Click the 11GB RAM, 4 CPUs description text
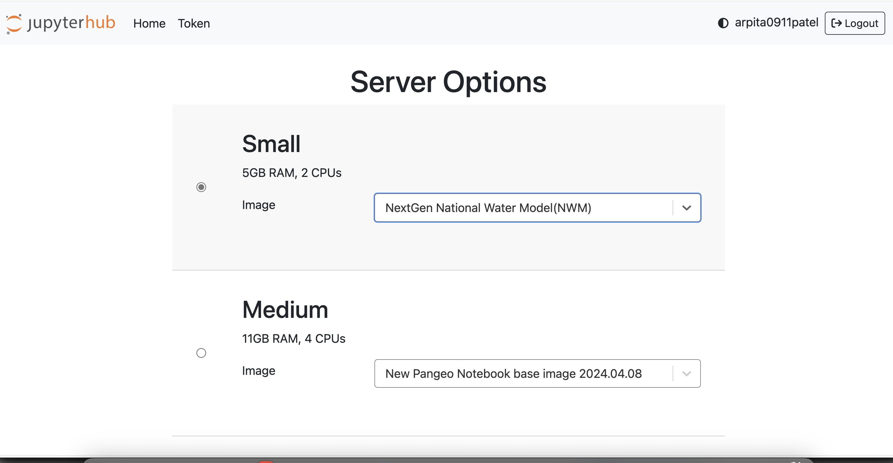 pyautogui.click(x=293, y=338)
